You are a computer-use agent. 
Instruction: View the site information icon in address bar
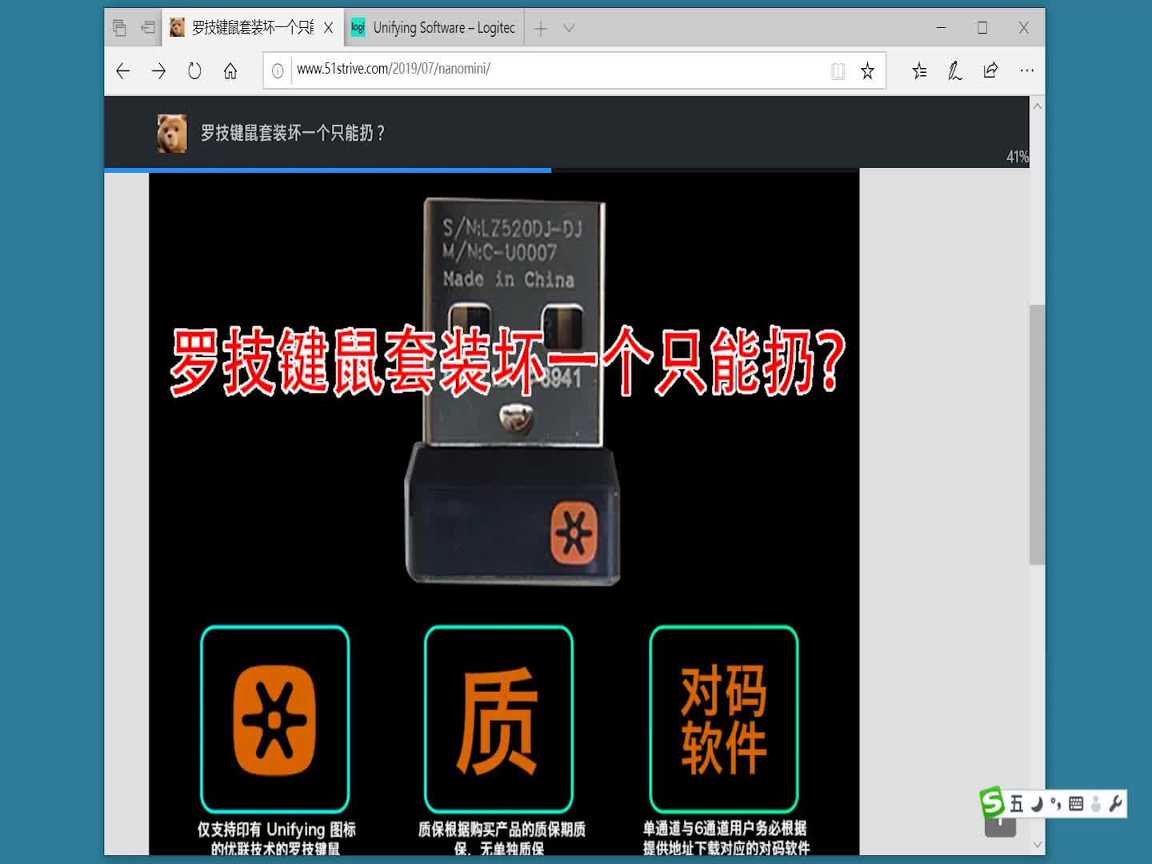(x=278, y=71)
